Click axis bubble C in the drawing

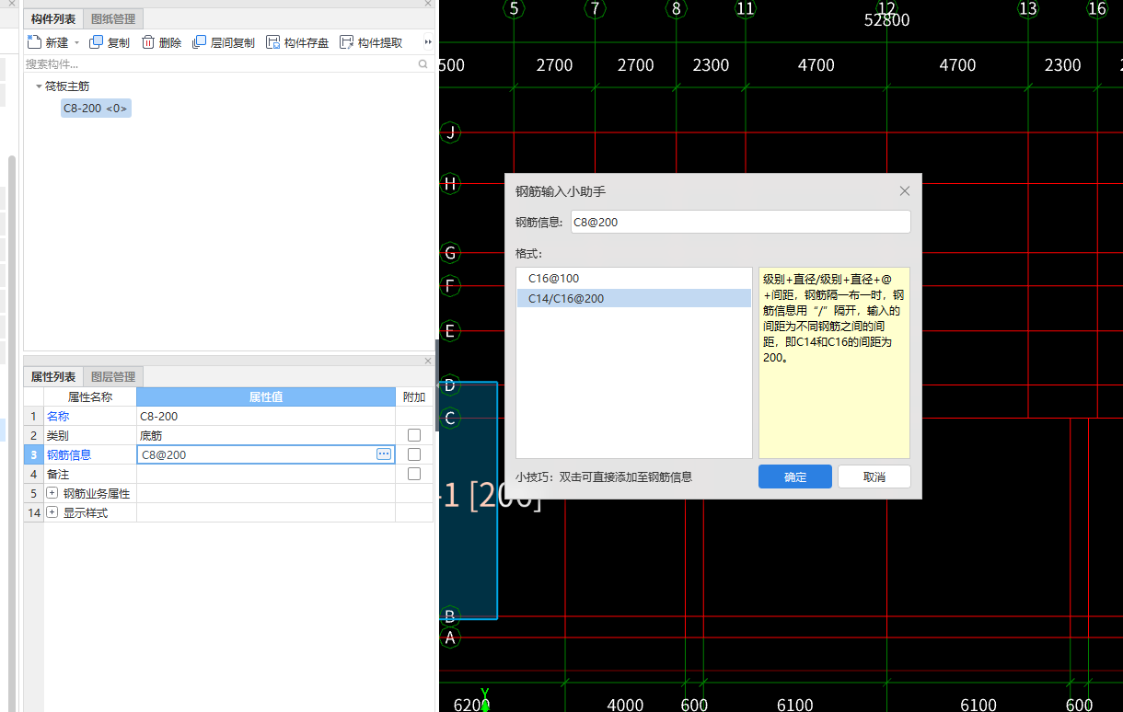(450, 419)
